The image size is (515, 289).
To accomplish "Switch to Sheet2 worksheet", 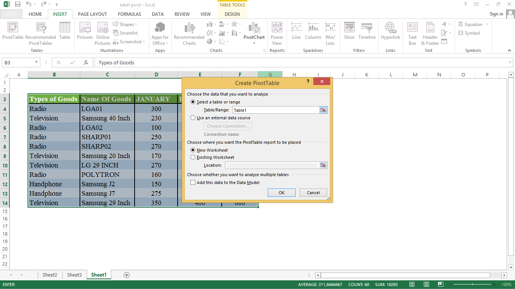I will coord(50,275).
